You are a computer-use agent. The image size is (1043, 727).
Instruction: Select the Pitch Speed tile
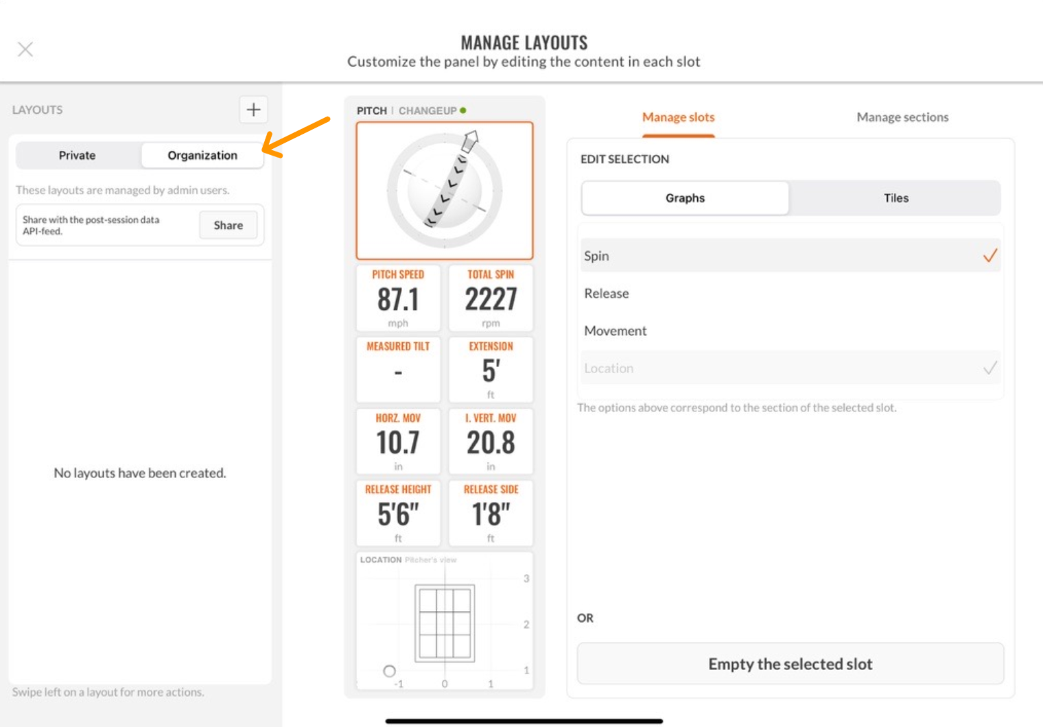point(398,298)
